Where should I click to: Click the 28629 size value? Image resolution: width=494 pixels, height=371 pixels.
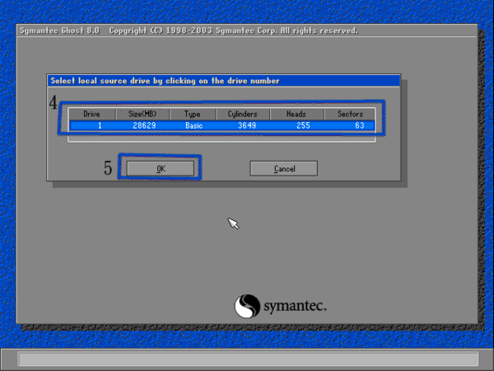tap(144, 125)
